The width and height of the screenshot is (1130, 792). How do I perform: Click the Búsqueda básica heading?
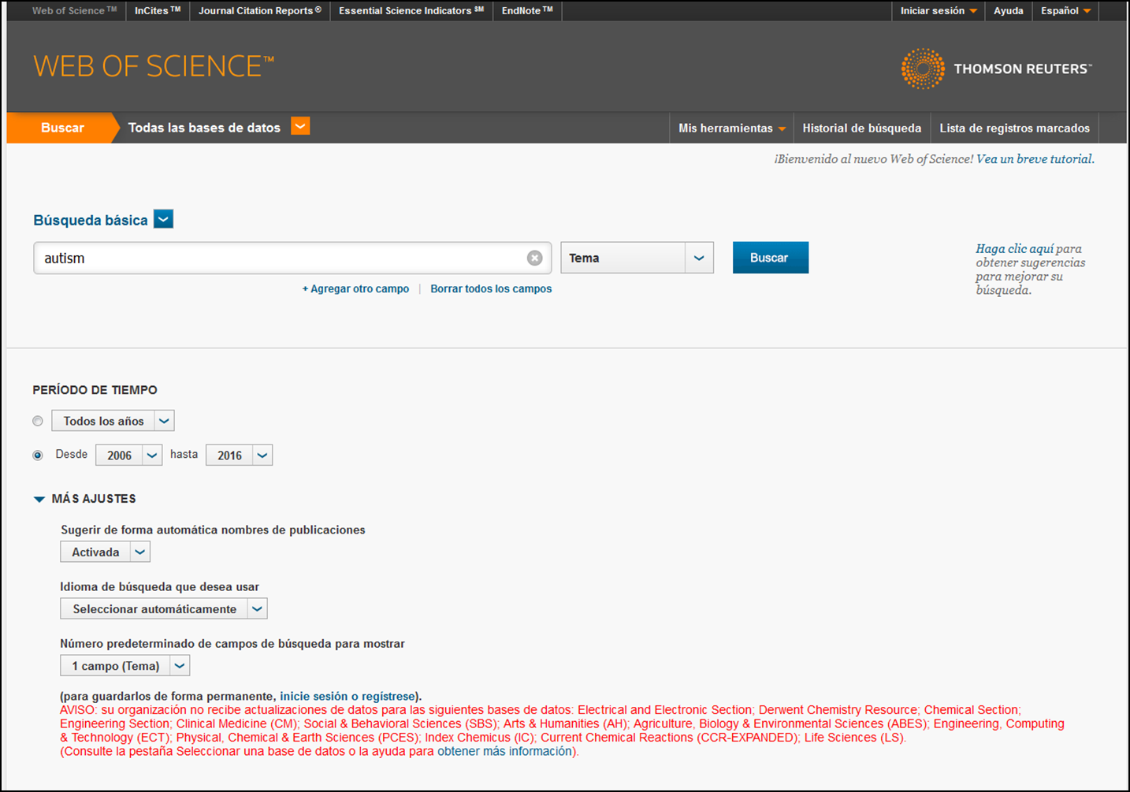click(x=91, y=220)
